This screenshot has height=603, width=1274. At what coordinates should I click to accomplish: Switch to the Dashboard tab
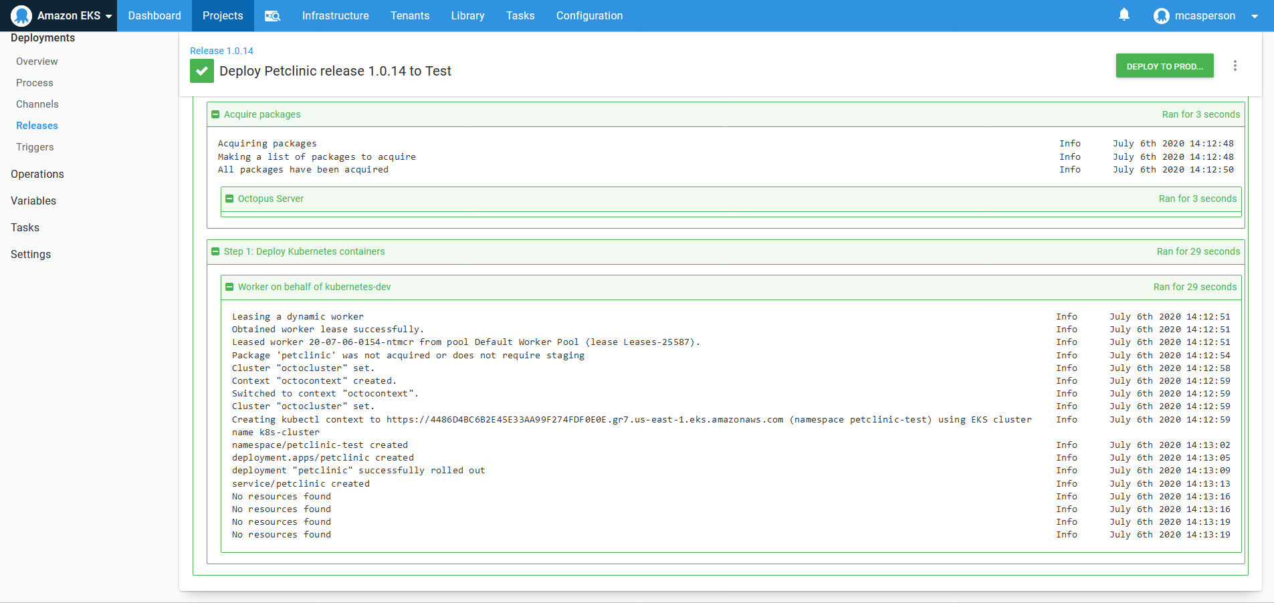coord(154,15)
